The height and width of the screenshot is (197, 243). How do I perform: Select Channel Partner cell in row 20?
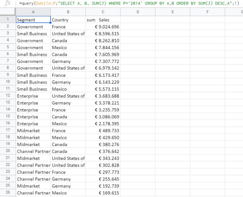[x=33, y=151]
